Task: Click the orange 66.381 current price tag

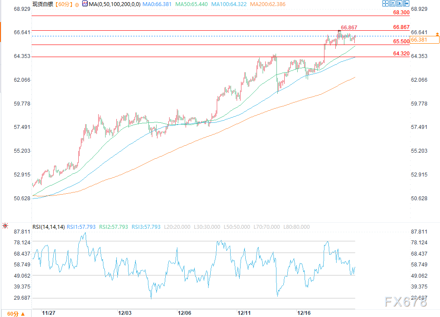Action: tap(424, 40)
